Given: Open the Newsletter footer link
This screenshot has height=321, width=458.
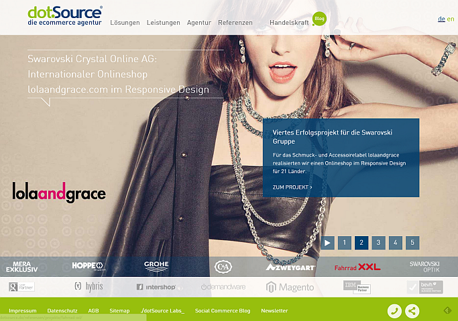Looking at the screenshot, I should tap(274, 311).
